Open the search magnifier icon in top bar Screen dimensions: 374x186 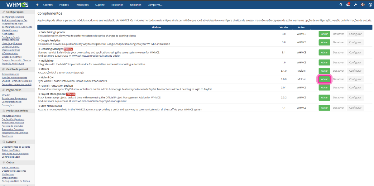tap(341, 5)
